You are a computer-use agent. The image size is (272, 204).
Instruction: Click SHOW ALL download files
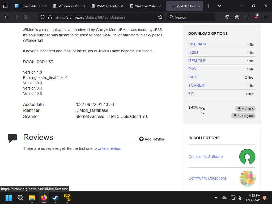[196, 108]
